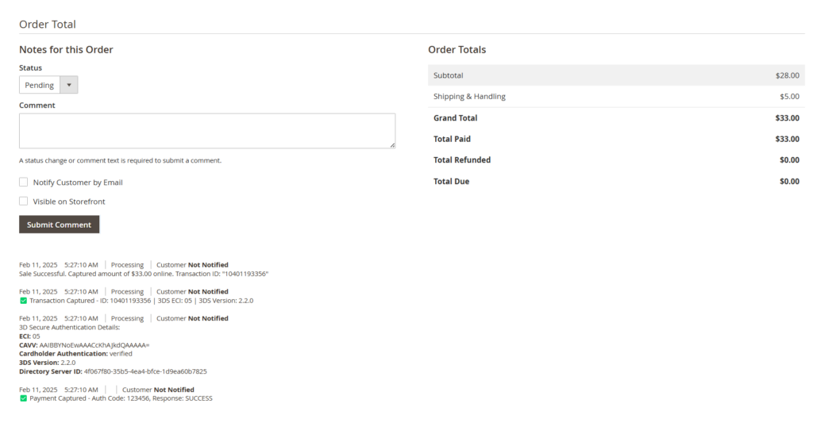Image resolution: width=813 pixels, height=442 pixels.
Task: Click Cardholder Authentication: verified line
Action: tap(75, 353)
